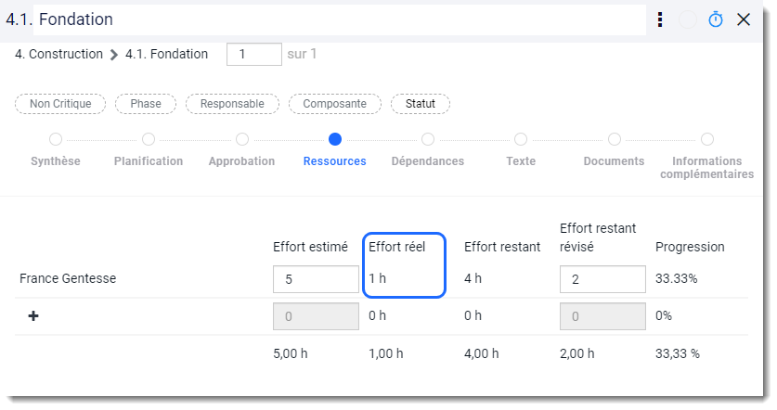777x410 pixels.
Task: Click Effort estimé field for France Gentesse
Action: [316, 279]
